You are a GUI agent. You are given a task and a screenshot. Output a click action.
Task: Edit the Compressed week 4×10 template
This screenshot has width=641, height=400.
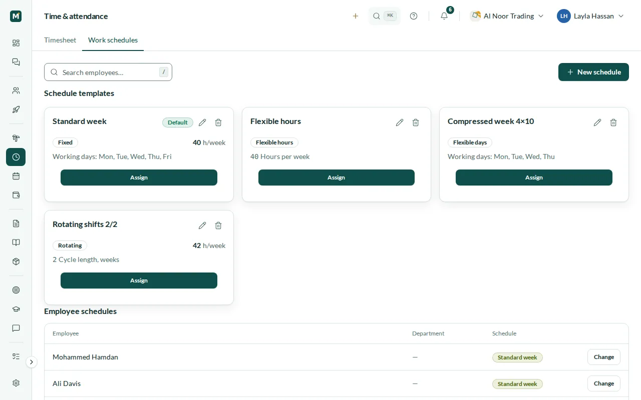point(597,122)
